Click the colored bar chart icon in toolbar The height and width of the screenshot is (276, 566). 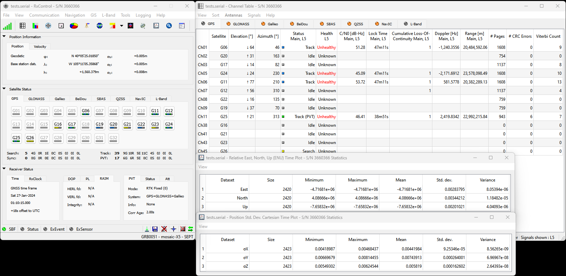[35, 26]
